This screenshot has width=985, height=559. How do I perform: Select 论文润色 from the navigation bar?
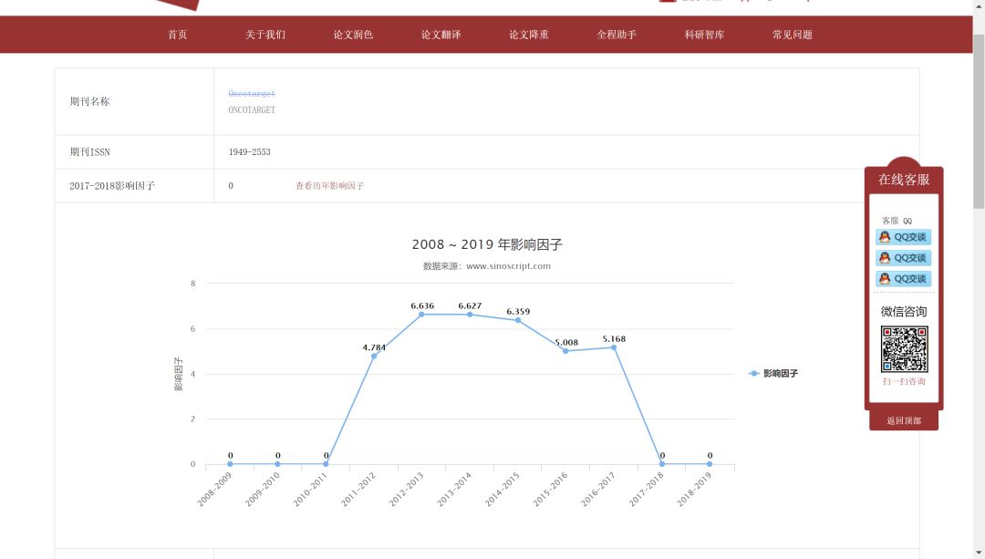(x=352, y=35)
